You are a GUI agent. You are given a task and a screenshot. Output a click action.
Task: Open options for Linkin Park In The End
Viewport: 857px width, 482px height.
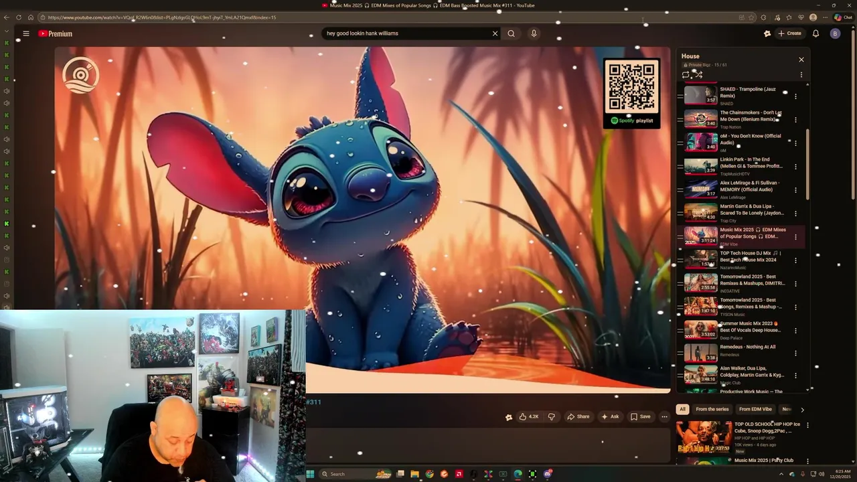coord(795,167)
